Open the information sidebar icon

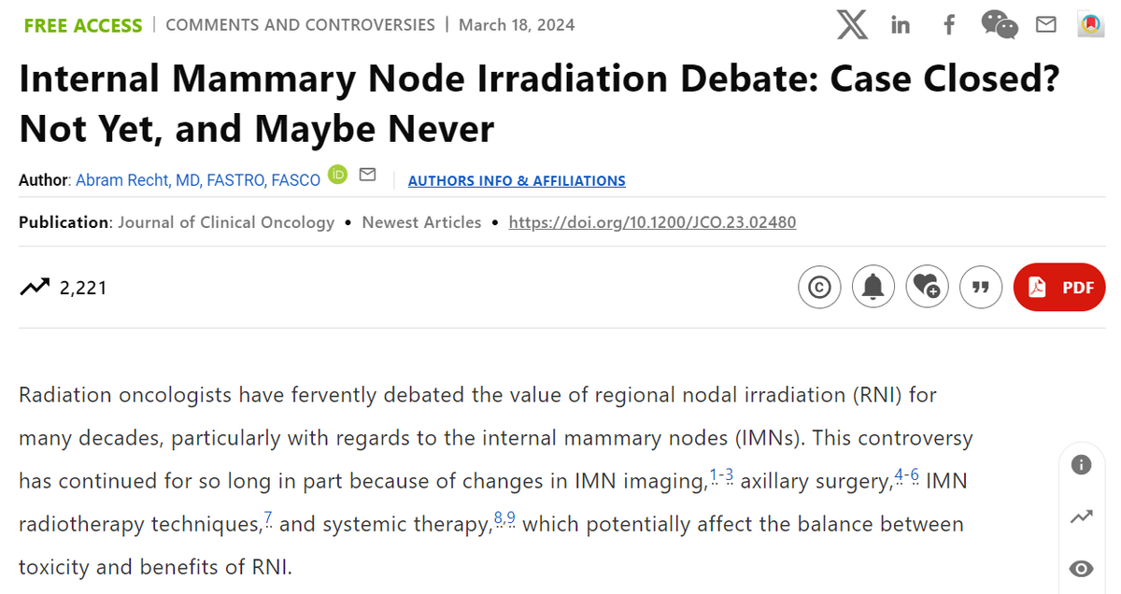[x=1082, y=464]
